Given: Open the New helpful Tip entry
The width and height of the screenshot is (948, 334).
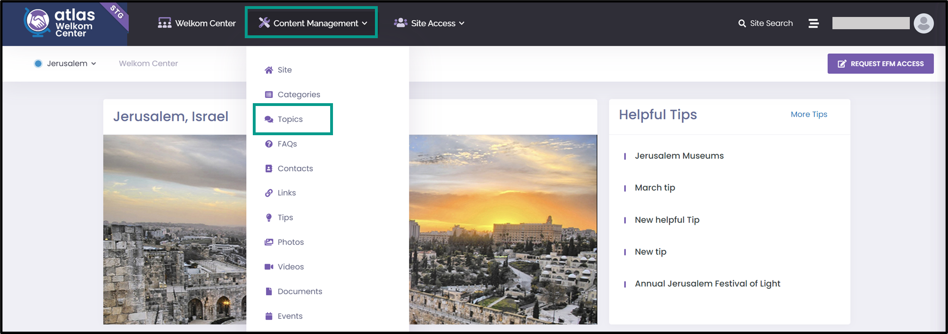Looking at the screenshot, I should pos(667,220).
